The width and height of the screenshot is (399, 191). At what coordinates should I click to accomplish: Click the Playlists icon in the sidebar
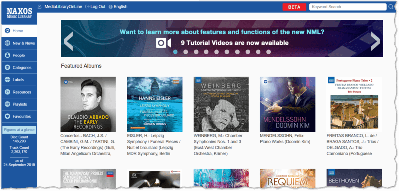click(8, 104)
